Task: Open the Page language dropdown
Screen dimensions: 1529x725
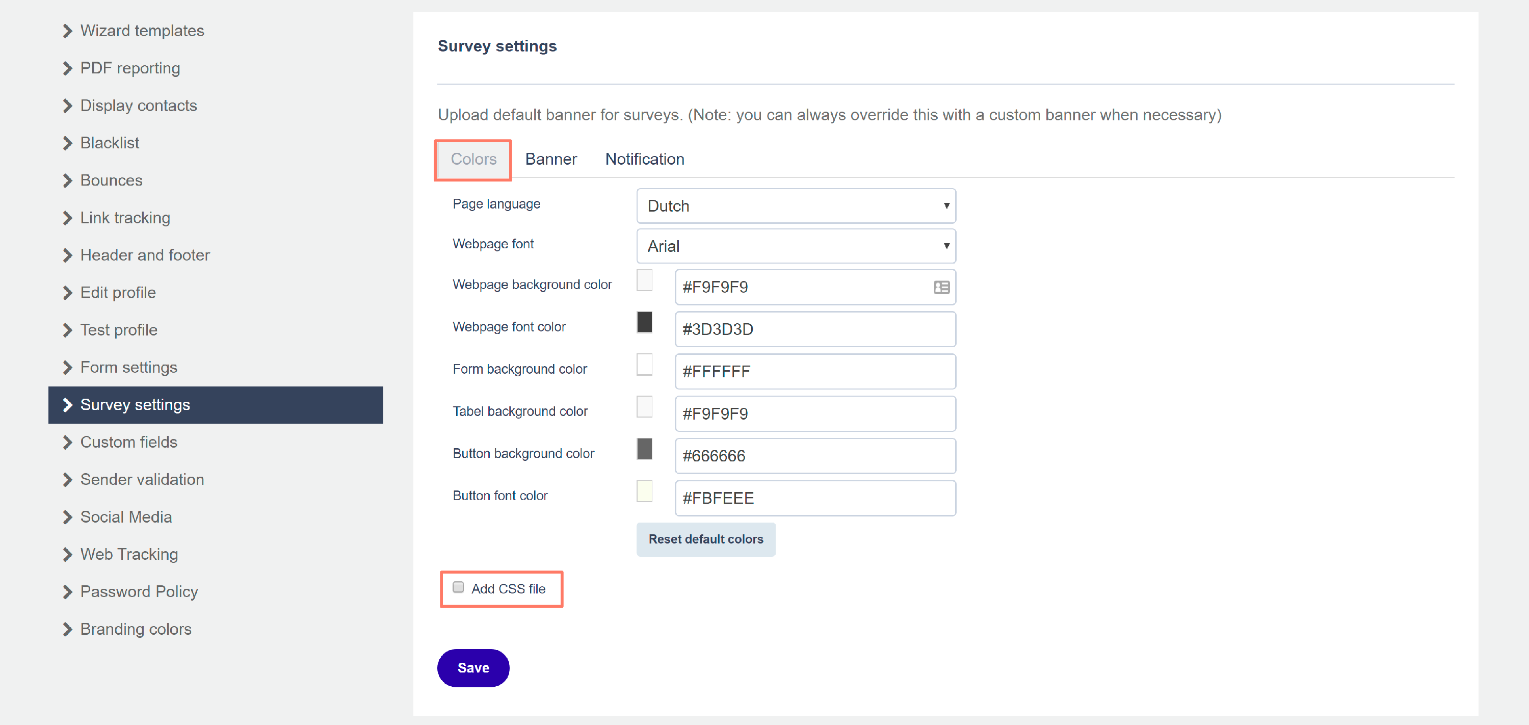Action: 796,206
